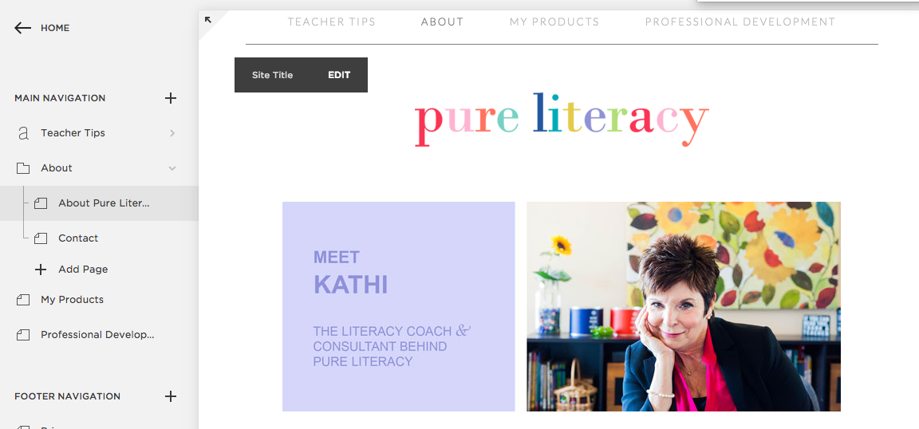Image resolution: width=919 pixels, height=429 pixels.
Task: Click the Teacher Tips blog icon
Action: coord(23,133)
